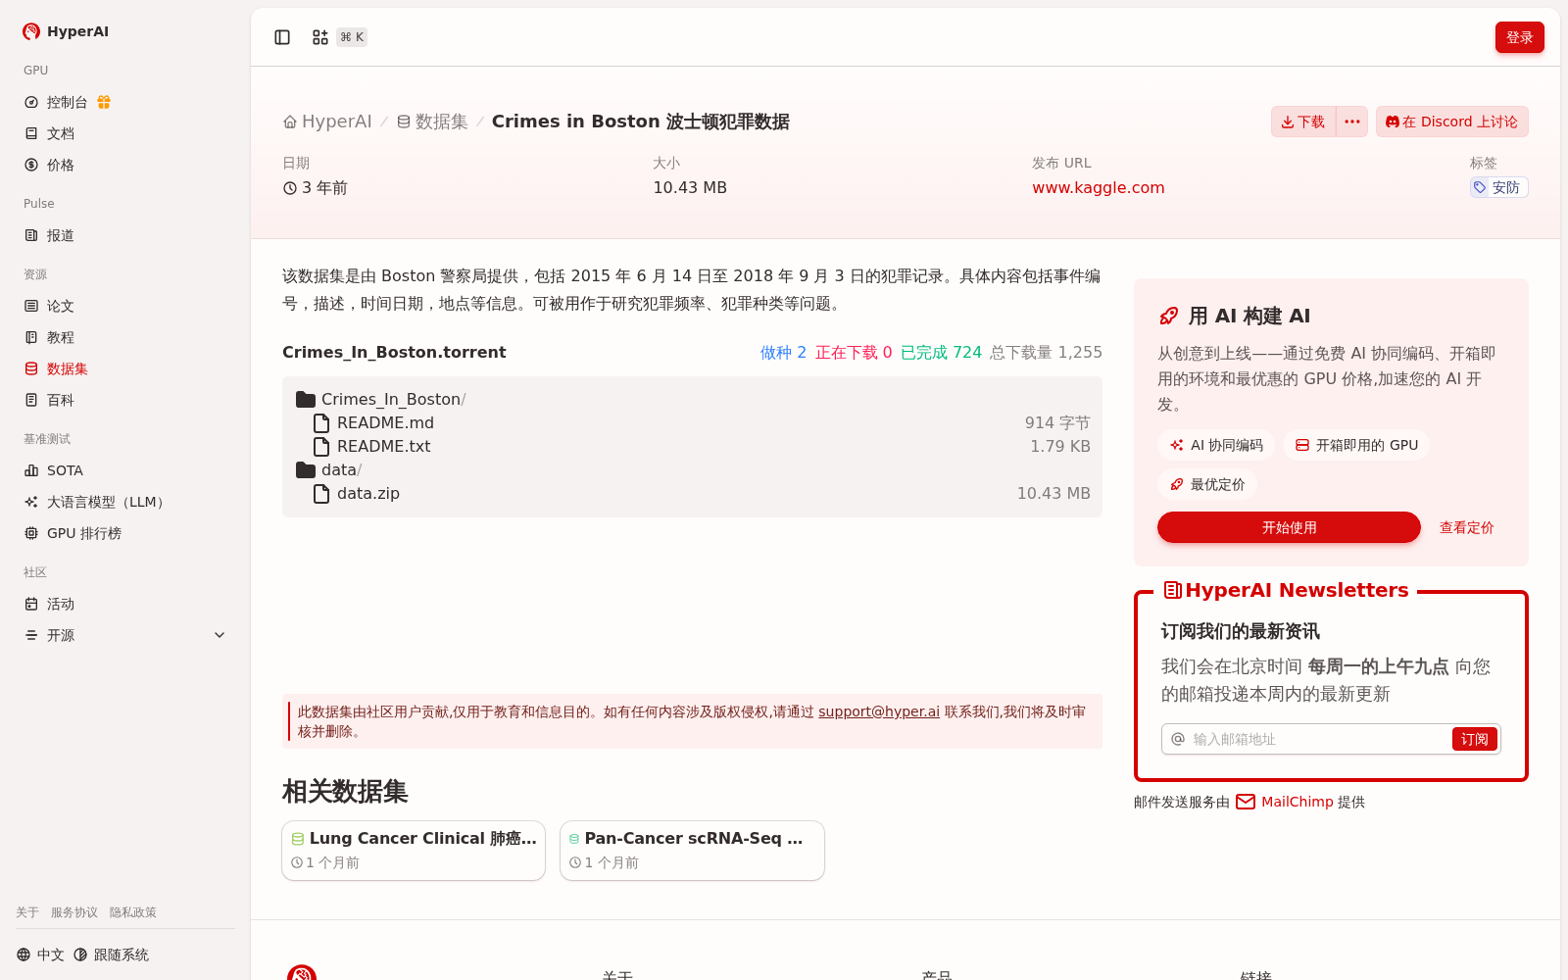This screenshot has height=980, width=1568.
Task: Open Lung Cancer Clinical dataset card
Action: (414, 851)
